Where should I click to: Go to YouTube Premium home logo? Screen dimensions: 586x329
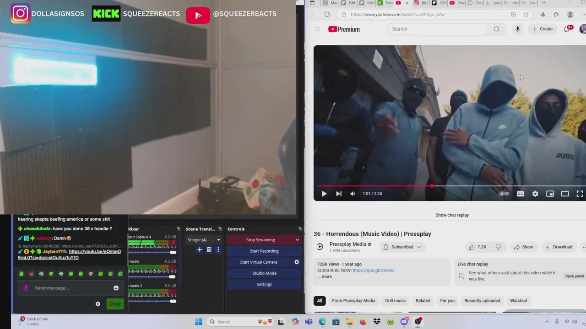344,29
